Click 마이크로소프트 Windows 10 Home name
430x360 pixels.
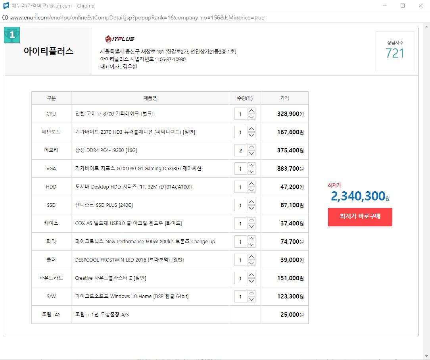(x=132, y=296)
